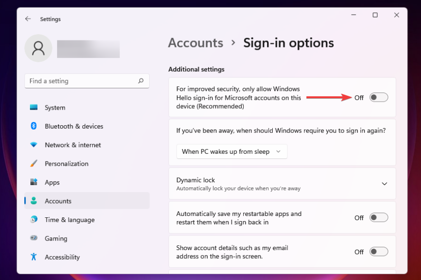Image resolution: width=421 pixels, height=280 pixels.
Task: Toggle automatically save restartable apps setting
Action: (x=379, y=217)
